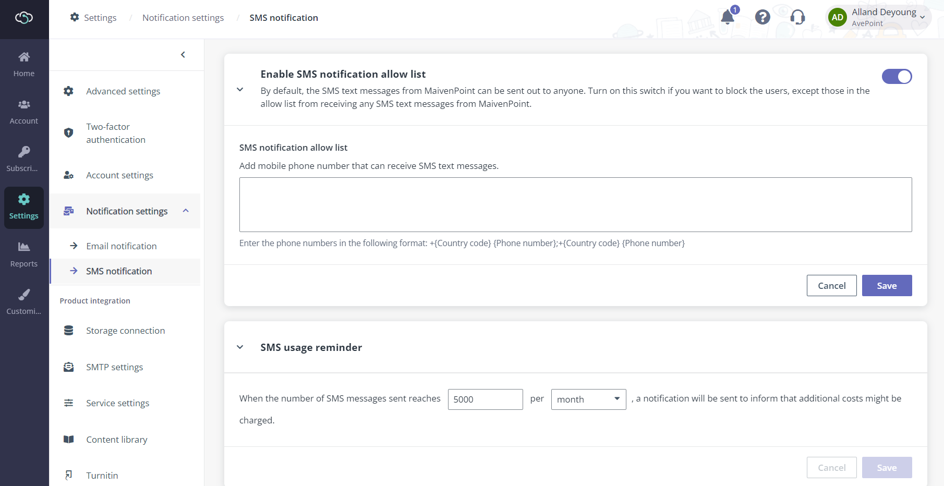The width and height of the screenshot is (944, 486).
Task: Collapse the Notification settings submenu
Action: [186, 211]
